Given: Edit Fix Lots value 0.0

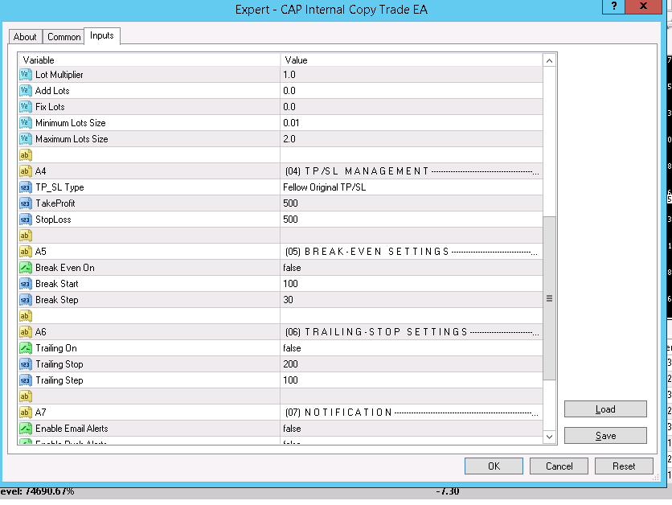Looking at the screenshot, I should pyautogui.click(x=412, y=107).
